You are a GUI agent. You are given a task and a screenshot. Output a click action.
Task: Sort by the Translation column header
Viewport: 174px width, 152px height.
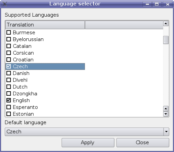tap(45, 25)
